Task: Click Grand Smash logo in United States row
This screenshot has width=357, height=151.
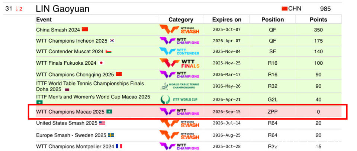Action: [179, 123]
